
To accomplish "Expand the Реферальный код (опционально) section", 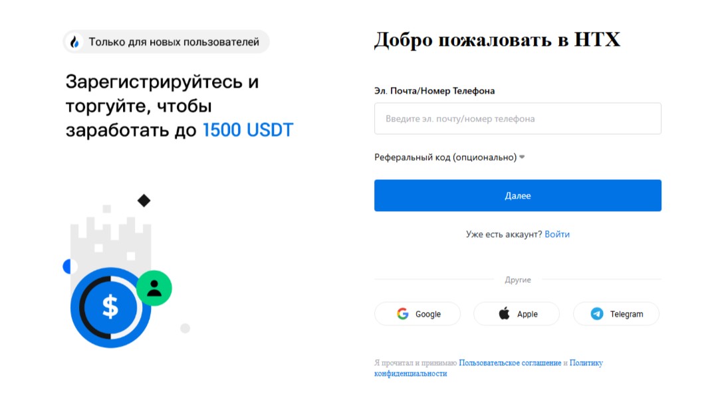I will [449, 157].
